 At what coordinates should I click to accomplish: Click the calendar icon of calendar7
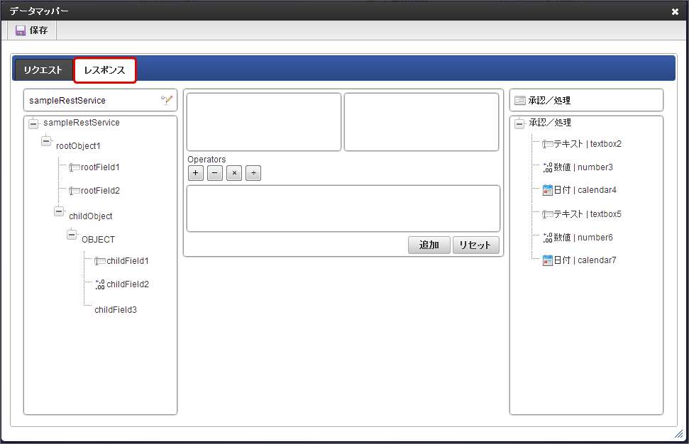click(548, 260)
